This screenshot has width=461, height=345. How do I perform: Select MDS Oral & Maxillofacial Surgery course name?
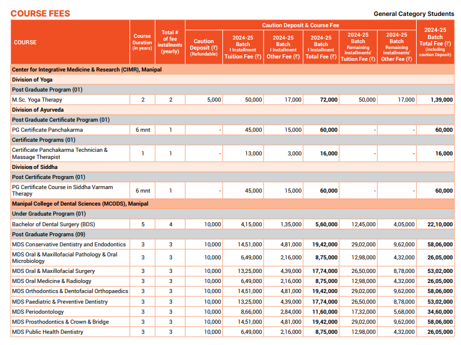tap(53, 271)
